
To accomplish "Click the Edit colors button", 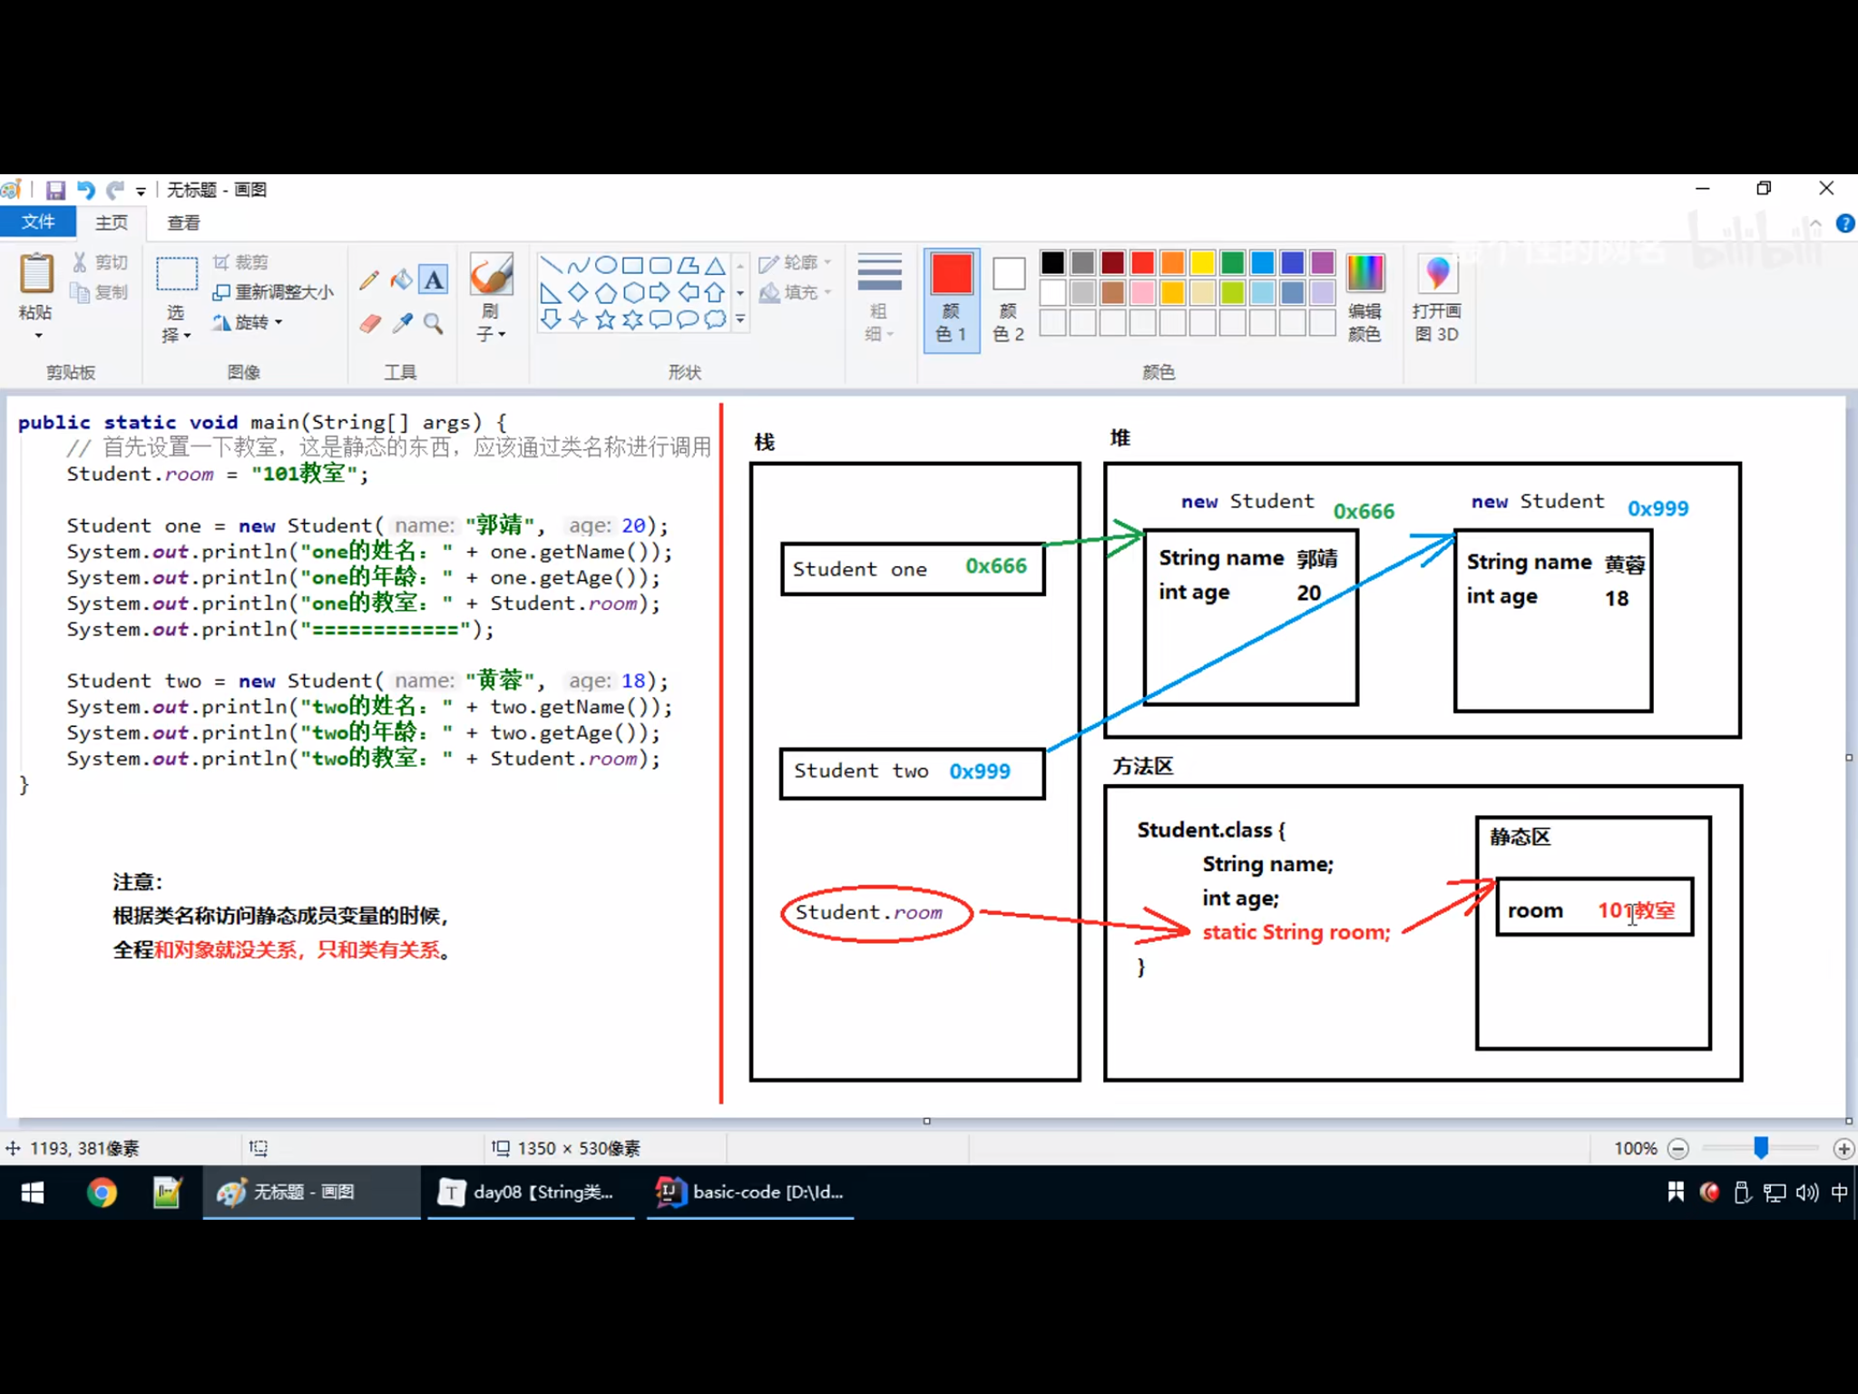I will (1364, 298).
